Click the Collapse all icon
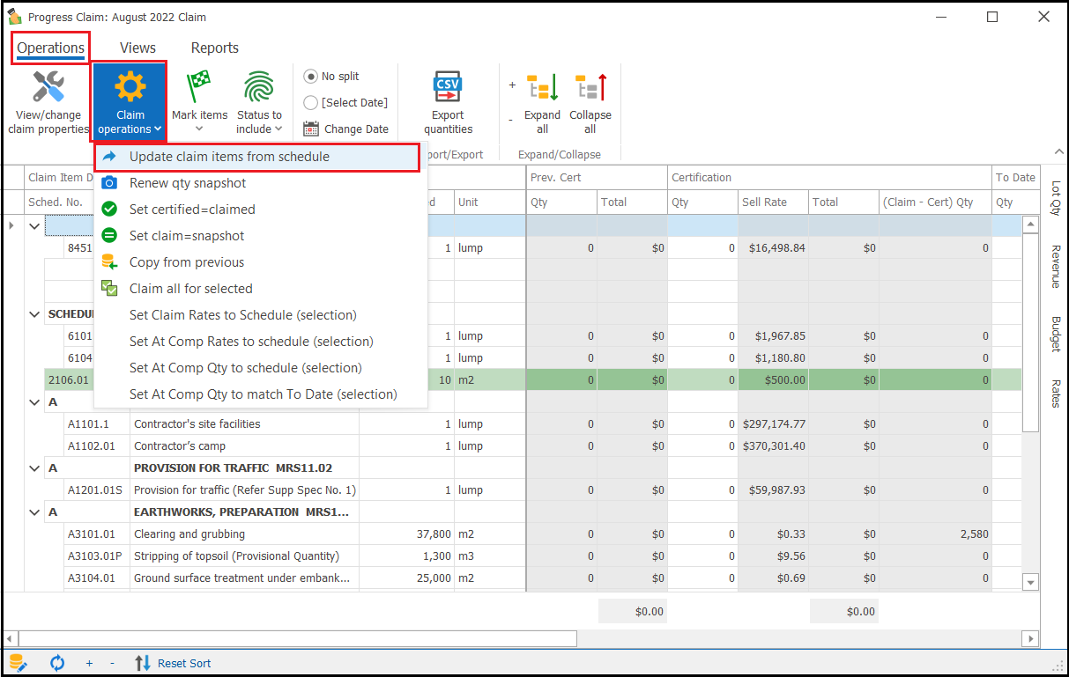The image size is (1069, 677). 590,88
